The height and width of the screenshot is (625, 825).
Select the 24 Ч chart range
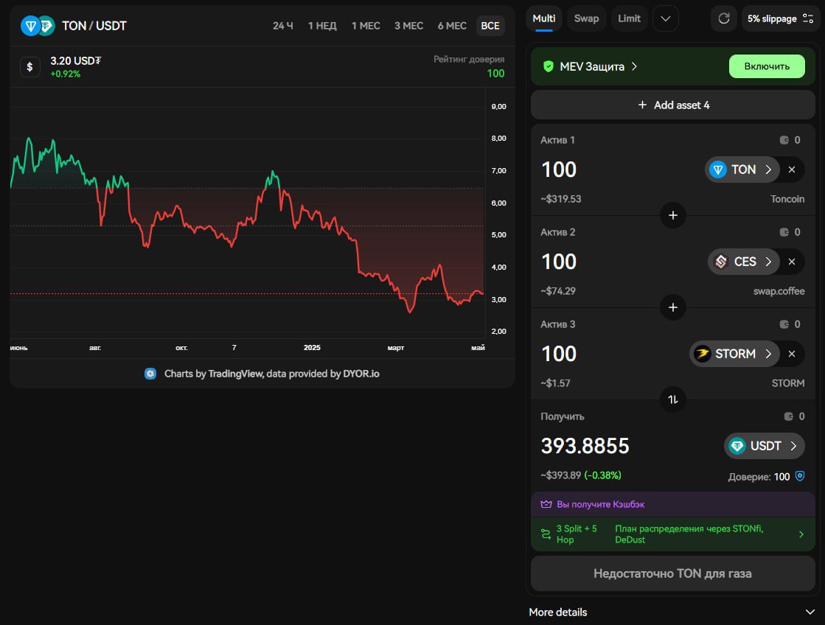click(x=282, y=26)
